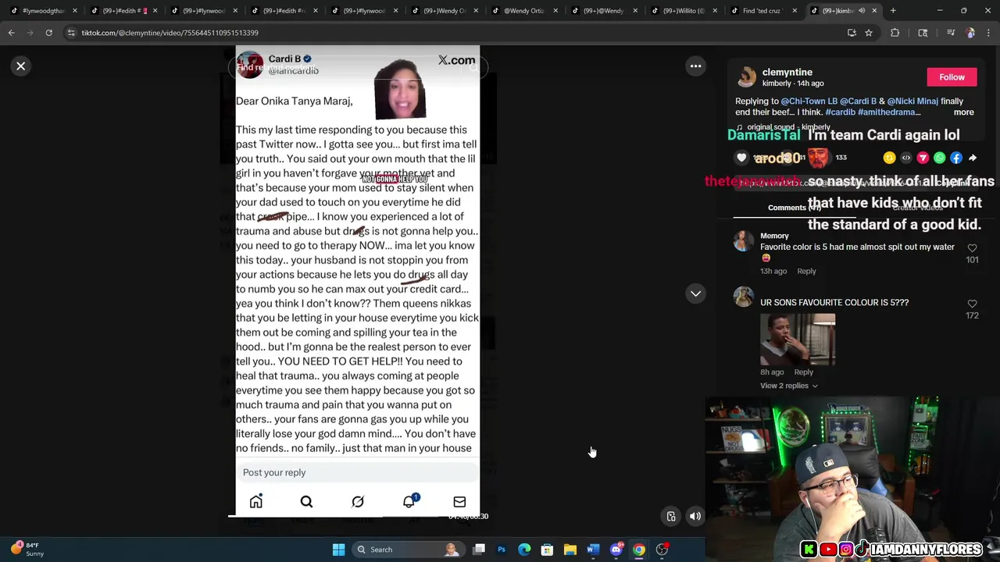Open Discord from taskbar

point(616,550)
